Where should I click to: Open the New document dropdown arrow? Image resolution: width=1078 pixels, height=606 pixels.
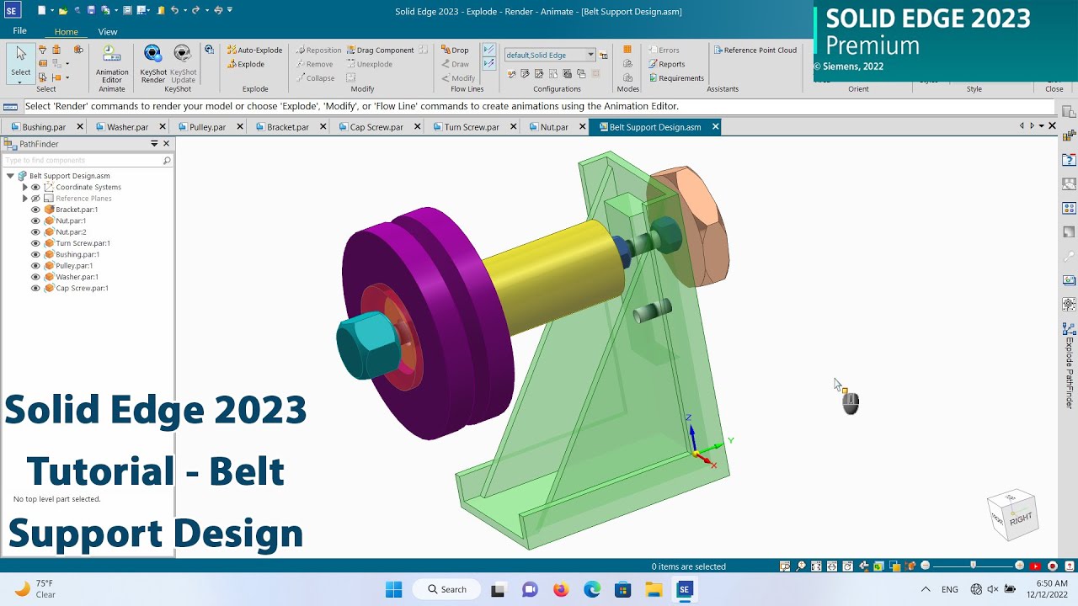[x=52, y=10]
